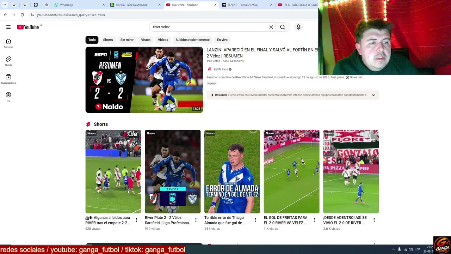Viewport: 451px width, 254px height.
Task: Switch to the second pinned Wikipedia tab
Action: click(25, 5)
